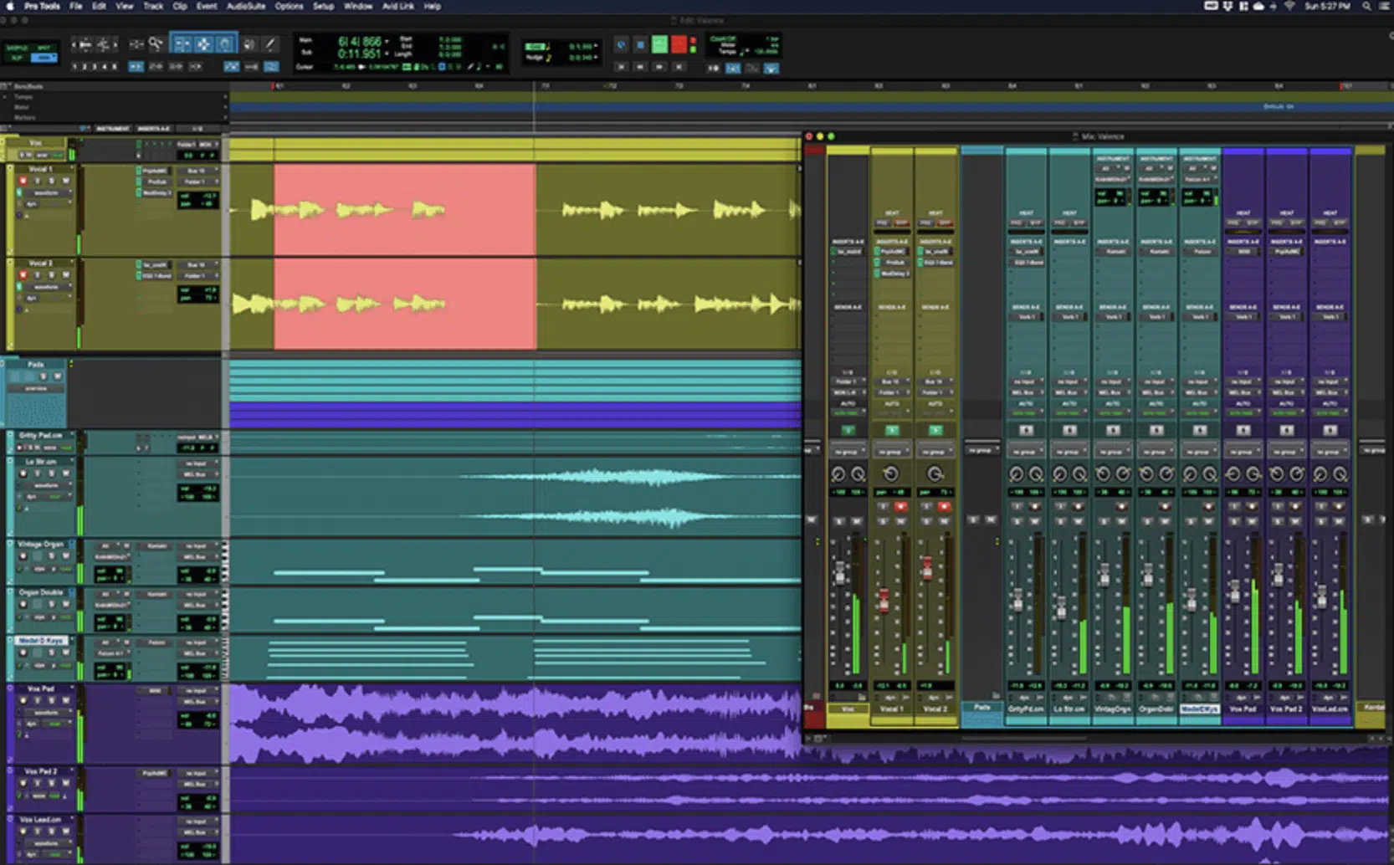Open the Grid value dropdown

point(596,46)
